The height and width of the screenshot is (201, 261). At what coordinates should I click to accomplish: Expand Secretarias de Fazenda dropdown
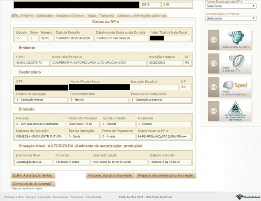[x=231, y=19]
